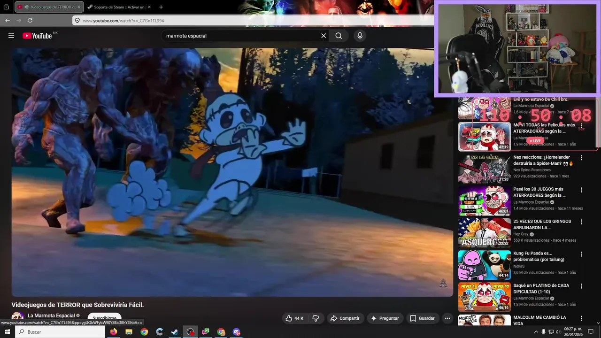Open options for 25 VECES QUE LOS GRINGOS video
601x338 pixels.
581,222
